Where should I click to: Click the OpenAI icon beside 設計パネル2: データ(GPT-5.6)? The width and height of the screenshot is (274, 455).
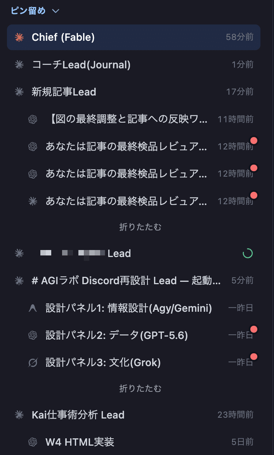pos(33,335)
